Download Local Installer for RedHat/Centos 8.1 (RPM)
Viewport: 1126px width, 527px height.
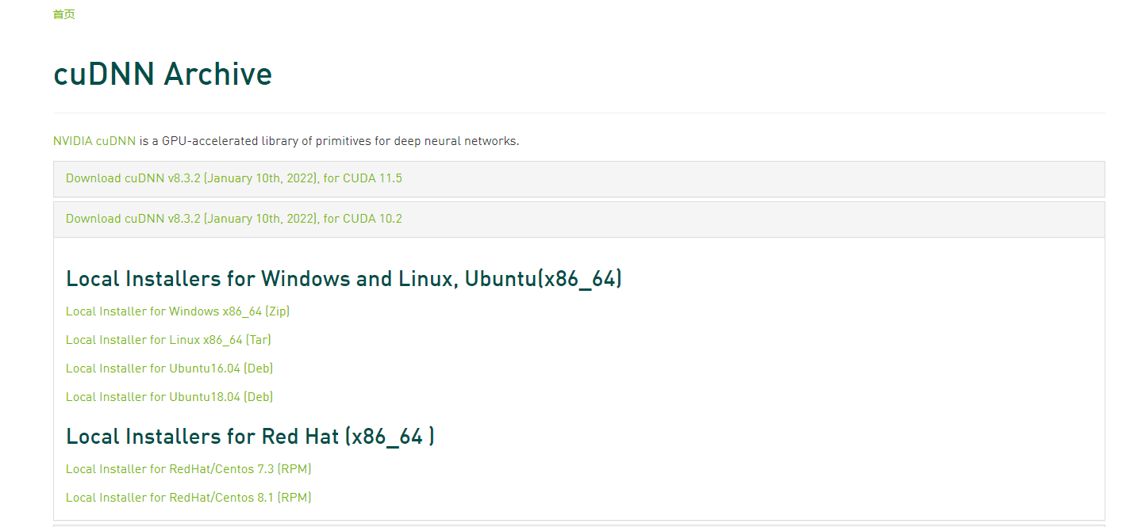tap(188, 498)
